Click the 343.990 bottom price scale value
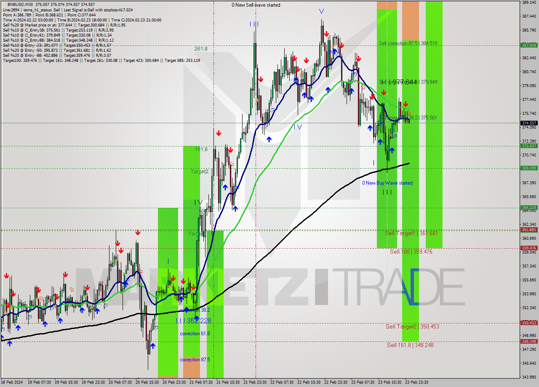The width and height of the screenshot is (539, 387). click(529, 376)
